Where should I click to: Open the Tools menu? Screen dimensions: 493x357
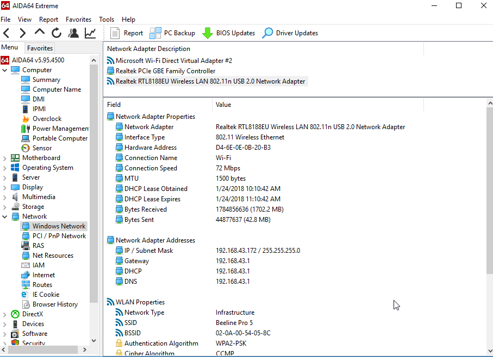107,20
